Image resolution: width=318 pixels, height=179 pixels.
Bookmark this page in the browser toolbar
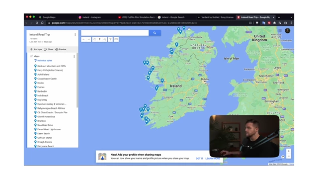pyautogui.click(x=42, y=23)
